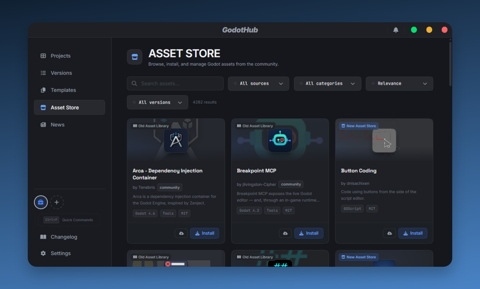Go to Projects page
The height and width of the screenshot is (289, 480).
coord(69,56)
